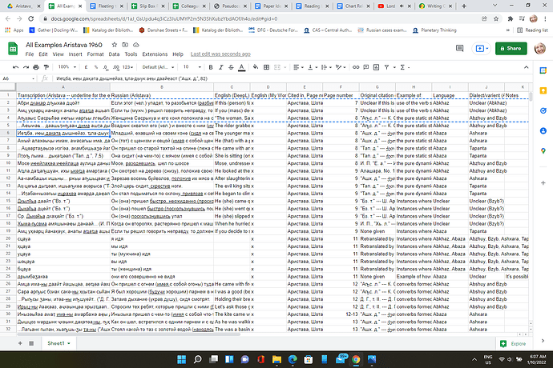Click the Windows Start button in taskbar
This screenshot has width=553, height=368.
(x=182, y=359)
